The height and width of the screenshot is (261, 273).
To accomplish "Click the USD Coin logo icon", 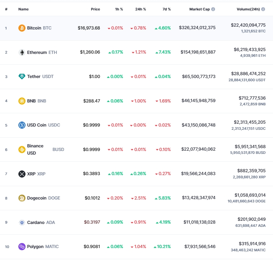I will pyautogui.click(x=22, y=125).
